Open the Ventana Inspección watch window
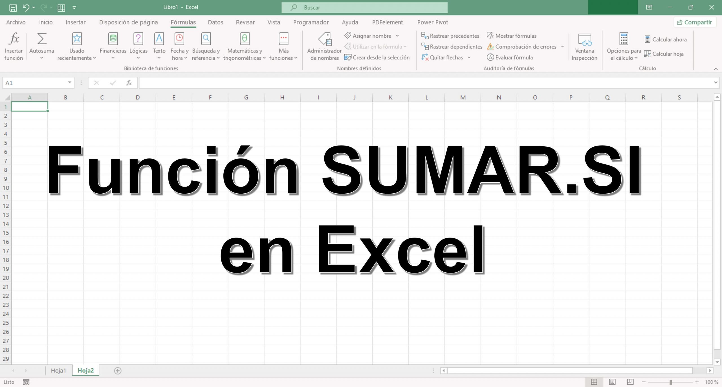Viewport: 722px width, 387px height. [584, 39]
